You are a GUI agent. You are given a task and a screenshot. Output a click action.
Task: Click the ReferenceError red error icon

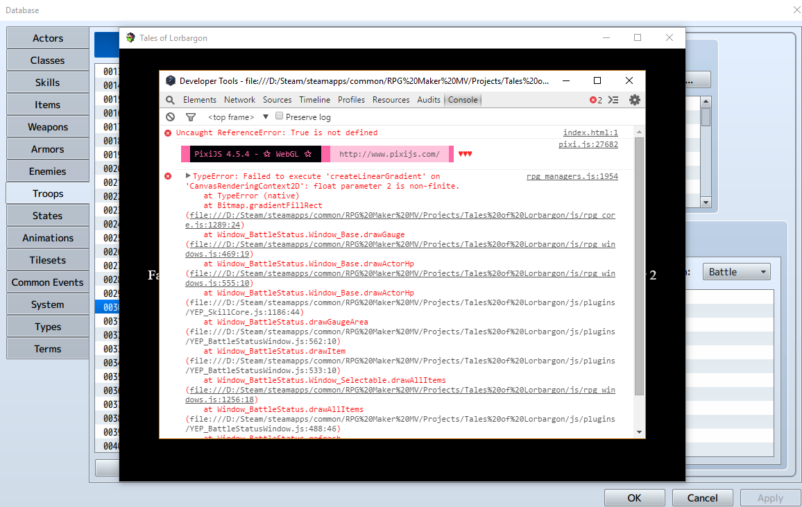click(x=168, y=133)
